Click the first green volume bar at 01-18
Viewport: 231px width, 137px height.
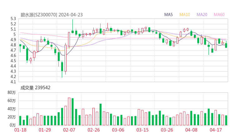click(x=20, y=121)
